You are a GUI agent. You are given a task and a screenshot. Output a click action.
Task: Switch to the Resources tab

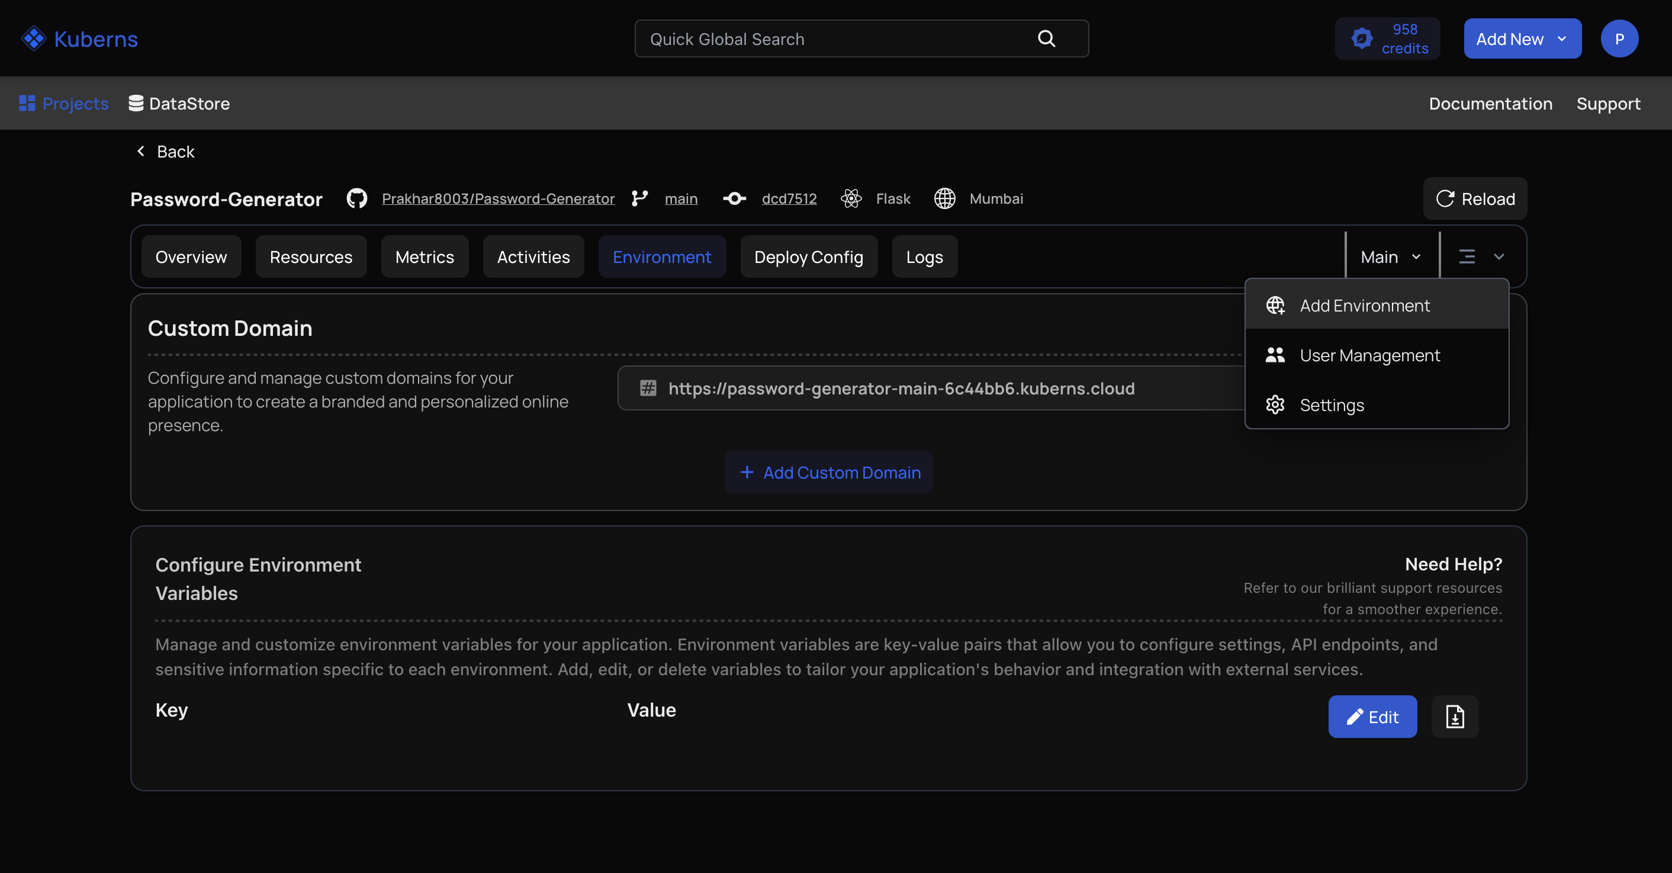point(311,256)
